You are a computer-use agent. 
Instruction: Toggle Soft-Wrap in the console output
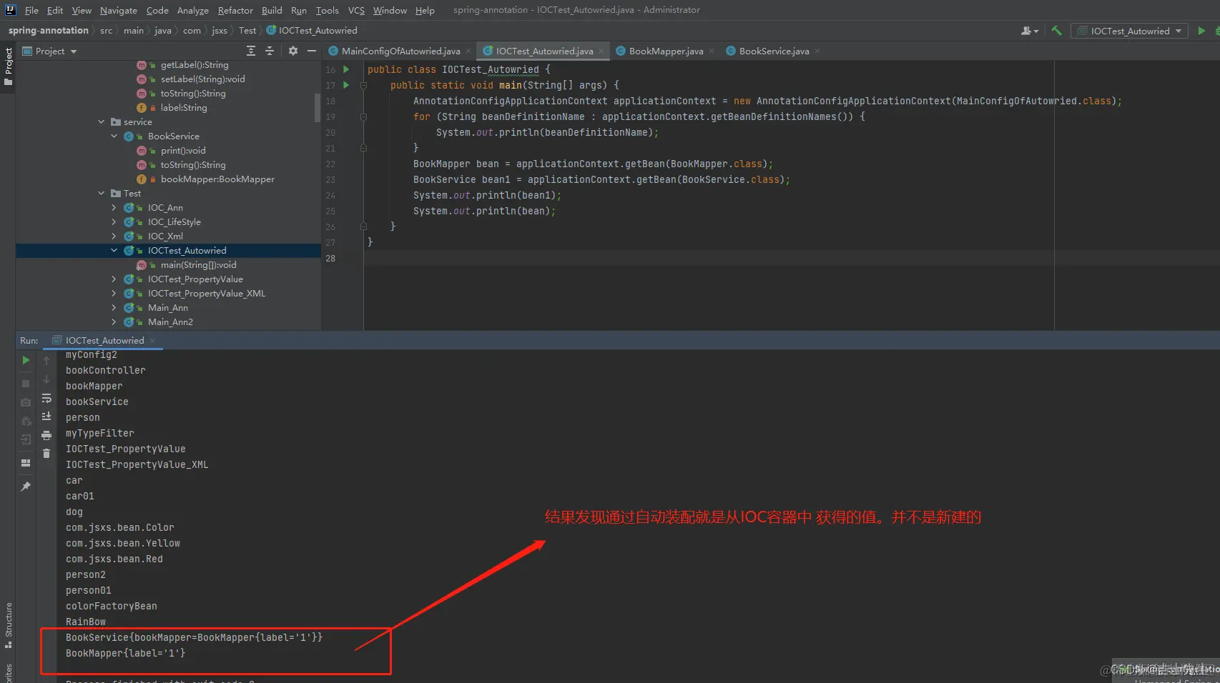point(46,398)
